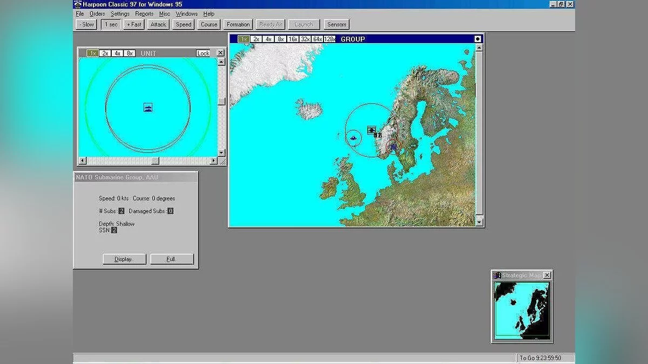Click the -Slow time compression button

click(x=86, y=24)
